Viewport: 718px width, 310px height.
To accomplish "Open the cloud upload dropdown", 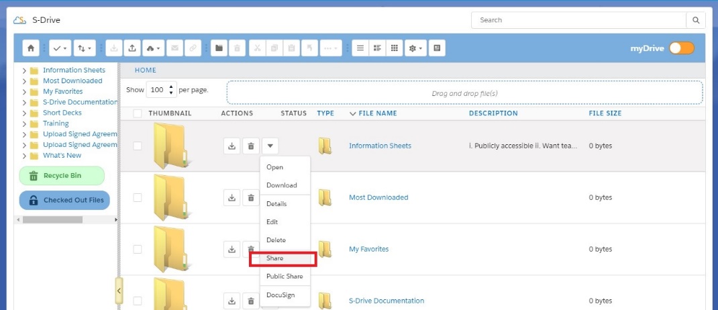I will click(x=154, y=48).
